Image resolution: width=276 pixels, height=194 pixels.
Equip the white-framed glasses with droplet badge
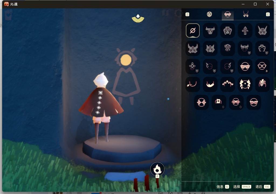262,66
